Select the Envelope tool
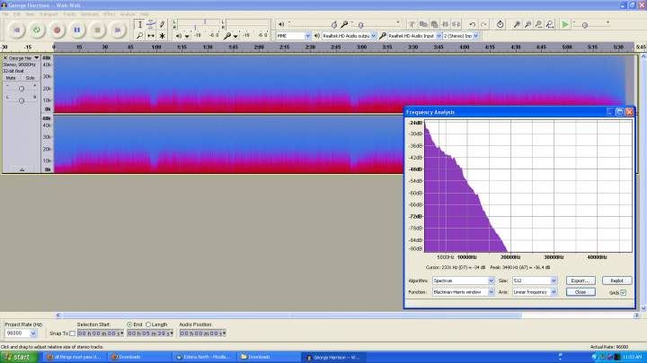This screenshot has width=647, height=363. (151, 25)
